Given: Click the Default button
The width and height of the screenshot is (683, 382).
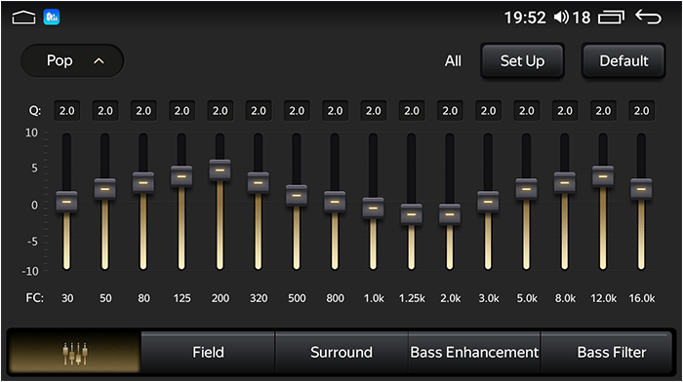Looking at the screenshot, I should pyautogui.click(x=623, y=61).
